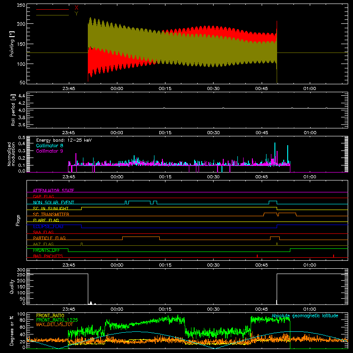The height and width of the screenshot is (353, 353).
Task: Click the GAP_FLAG label
Action: coord(43,196)
